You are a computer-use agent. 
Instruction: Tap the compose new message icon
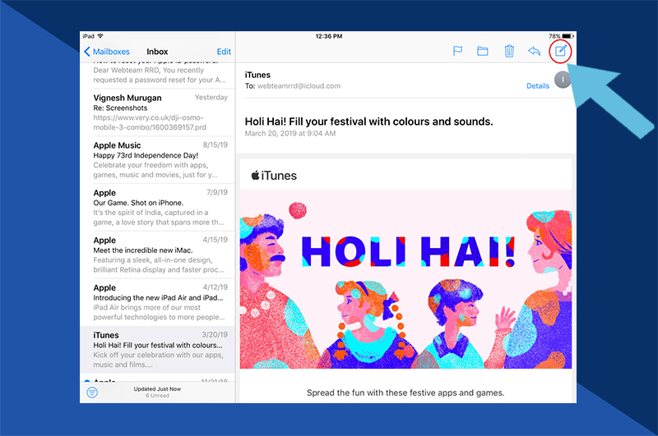[561, 51]
